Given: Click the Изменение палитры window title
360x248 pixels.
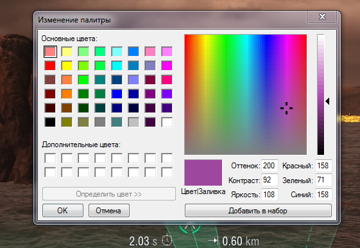Looking at the screenshot, I should pos(74,20).
